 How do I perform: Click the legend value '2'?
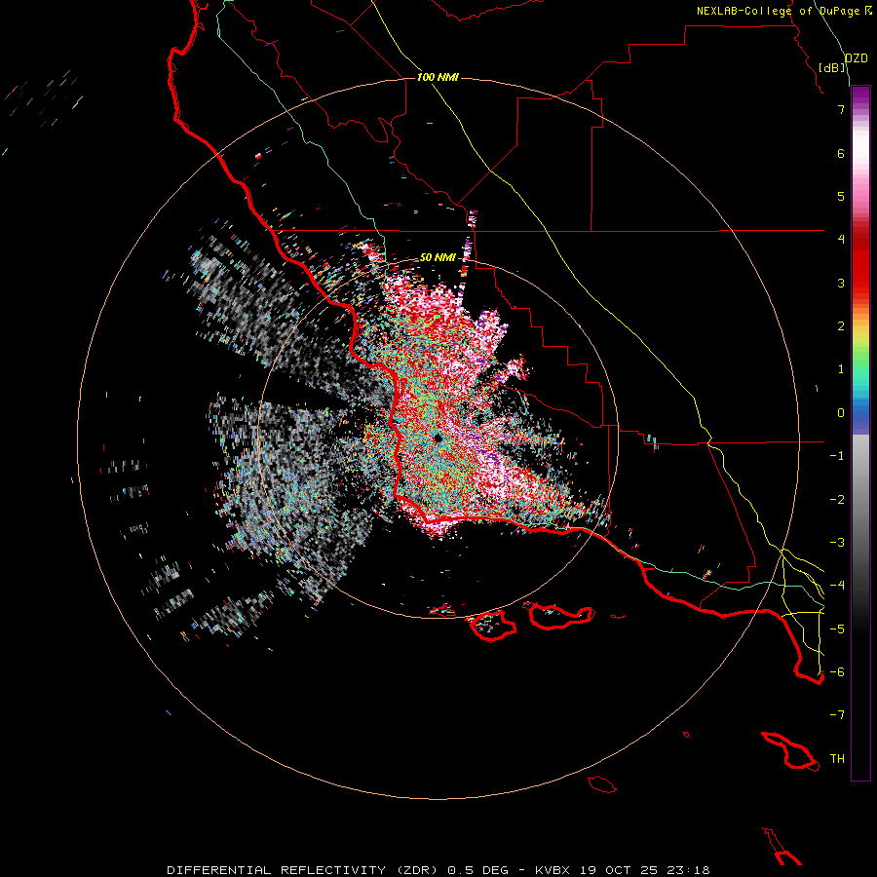coord(841,326)
